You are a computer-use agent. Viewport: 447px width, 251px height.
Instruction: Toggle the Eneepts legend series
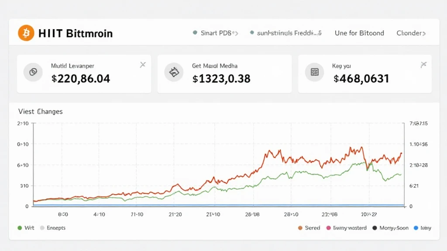(42, 228)
